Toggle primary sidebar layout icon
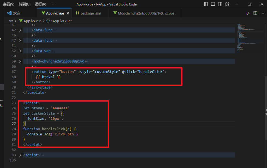 206,4
